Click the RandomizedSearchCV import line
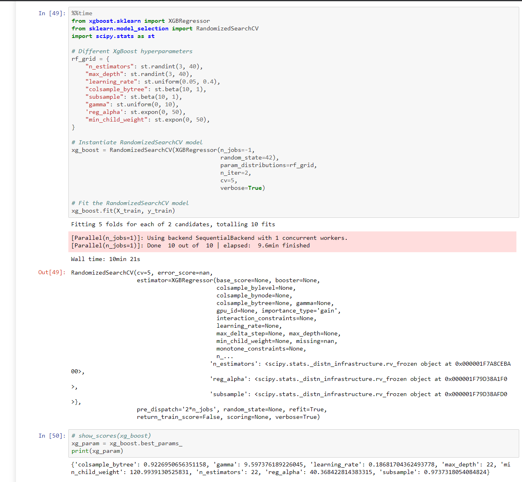The image size is (522, 482). (165, 28)
